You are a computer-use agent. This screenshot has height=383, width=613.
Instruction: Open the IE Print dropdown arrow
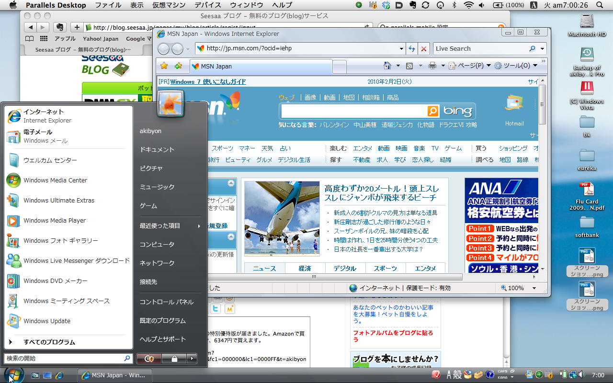(x=443, y=66)
